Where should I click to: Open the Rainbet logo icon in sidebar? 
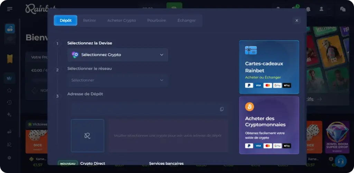point(9,144)
